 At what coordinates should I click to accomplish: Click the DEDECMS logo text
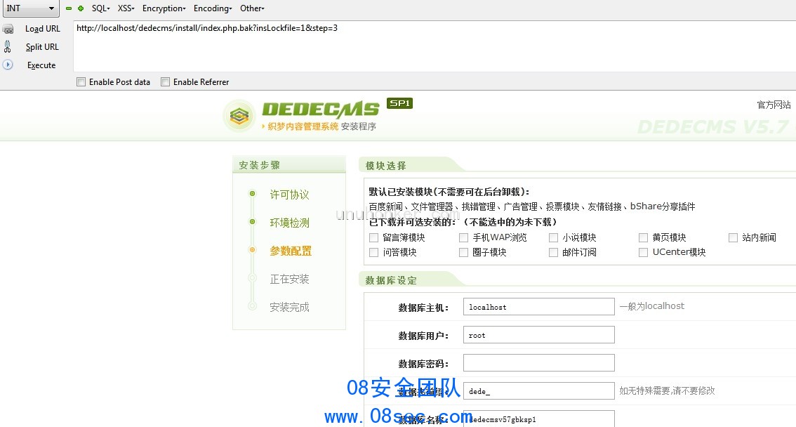pyautogui.click(x=320, y=110)
